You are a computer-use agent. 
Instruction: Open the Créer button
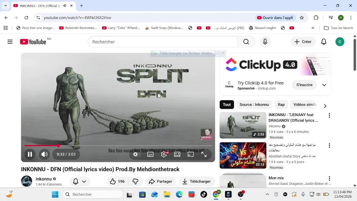(303, 42)
